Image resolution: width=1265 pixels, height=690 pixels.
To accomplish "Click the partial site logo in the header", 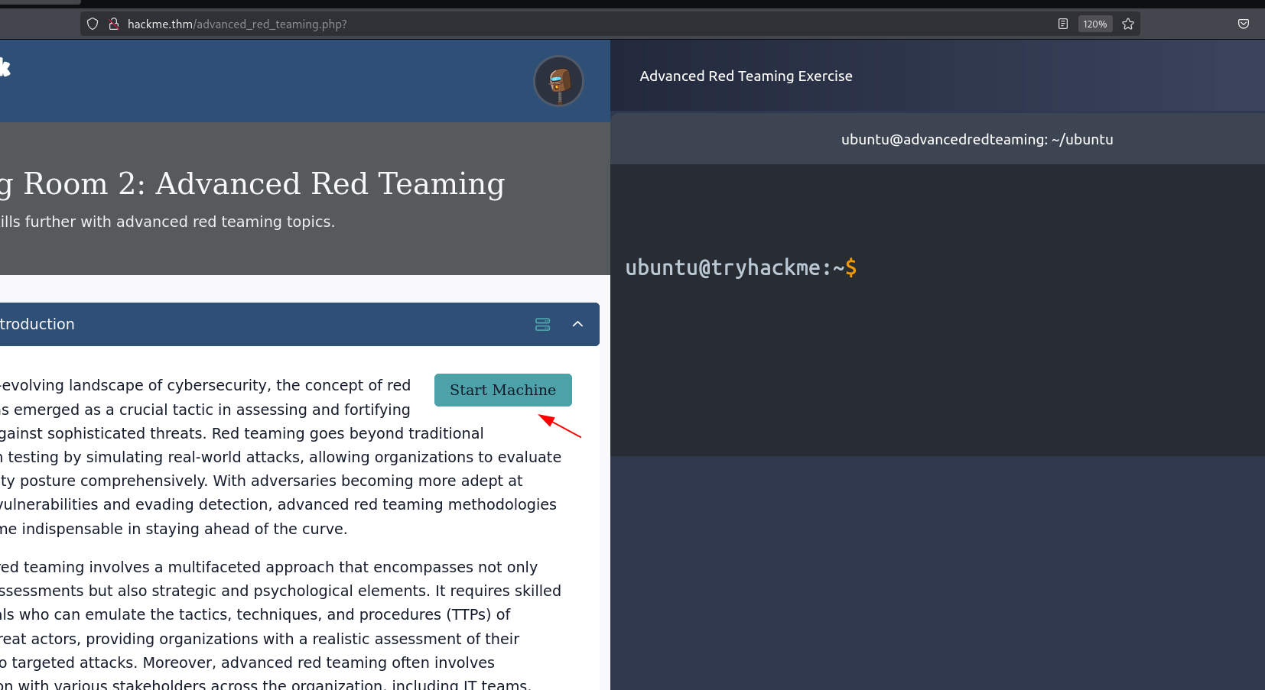I will (x=5, y=68).
